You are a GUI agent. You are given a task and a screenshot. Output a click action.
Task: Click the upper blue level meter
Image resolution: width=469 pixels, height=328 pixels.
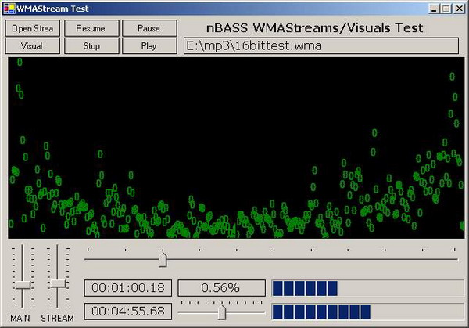(368, 288)
